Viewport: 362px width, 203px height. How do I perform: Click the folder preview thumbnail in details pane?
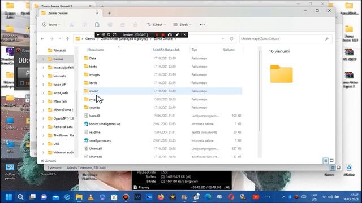tap(282, 74)
